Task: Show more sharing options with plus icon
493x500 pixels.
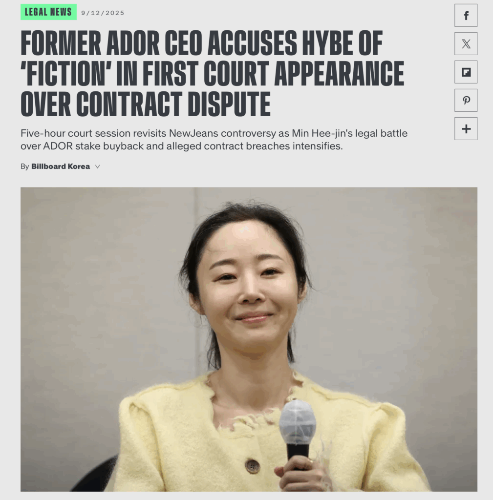Action: tap(466, 129)
